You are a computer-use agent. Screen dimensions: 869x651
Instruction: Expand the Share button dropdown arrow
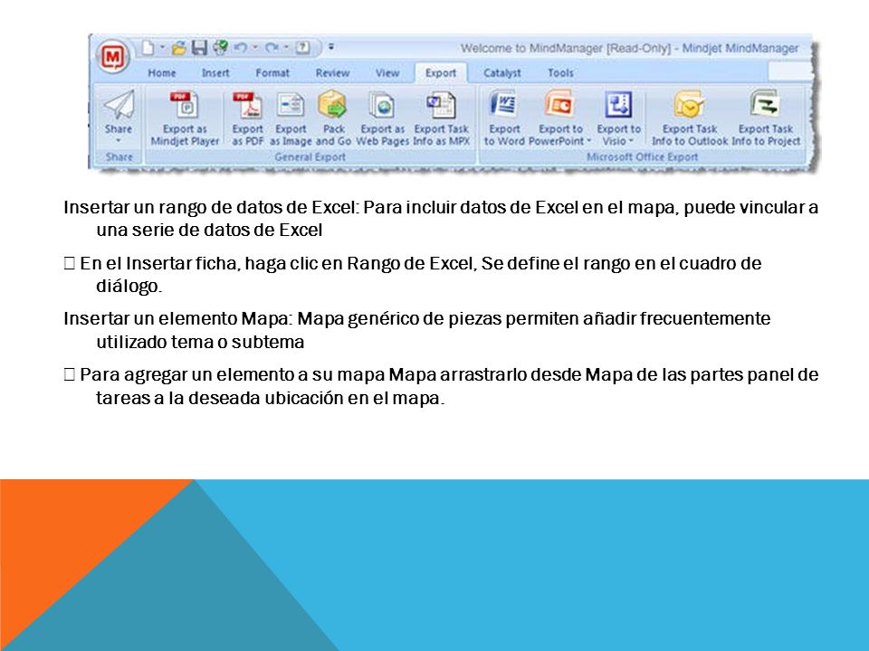tap(118, 141)
